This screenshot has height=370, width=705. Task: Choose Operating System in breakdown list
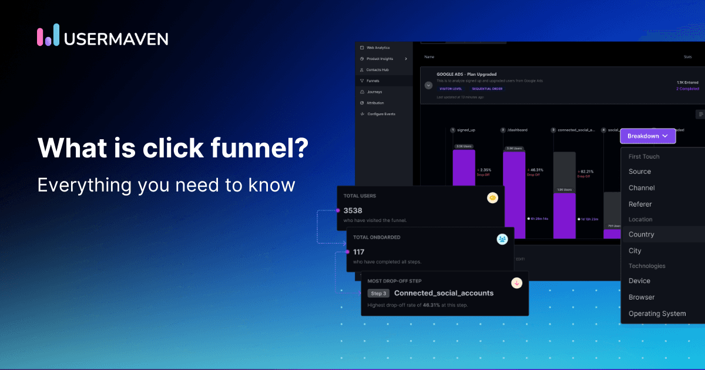coord(657,314)
